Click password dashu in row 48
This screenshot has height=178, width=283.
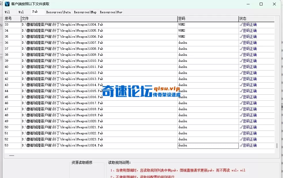(183, 115)
